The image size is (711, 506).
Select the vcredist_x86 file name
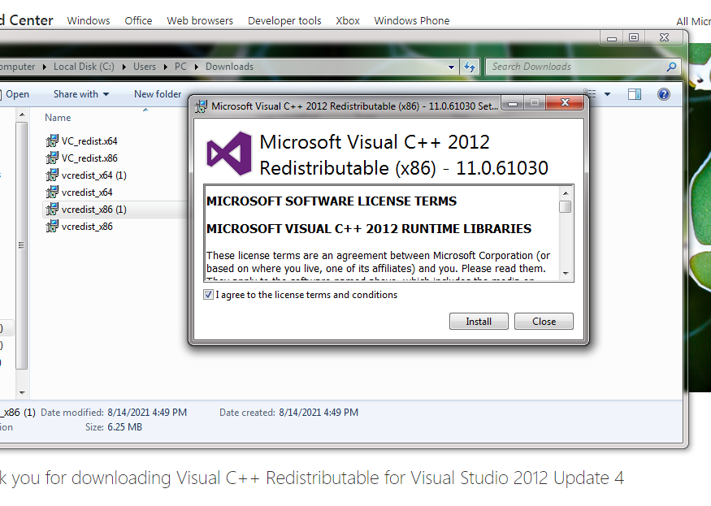coord(87,227)
